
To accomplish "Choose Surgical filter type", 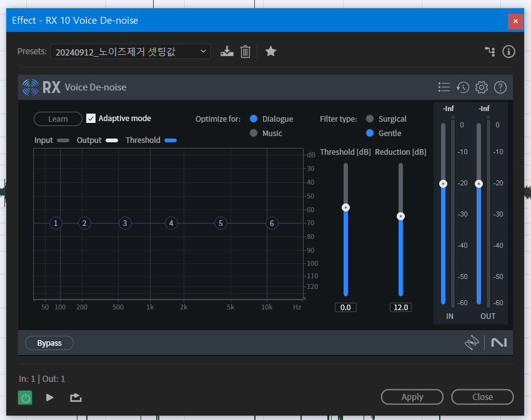I will click(x=370, y=119).
